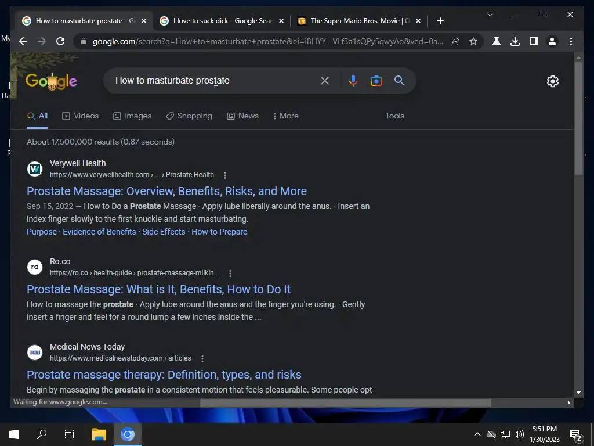Reload the current page
This screenshot has width=594, height=446.
point(60,41)
